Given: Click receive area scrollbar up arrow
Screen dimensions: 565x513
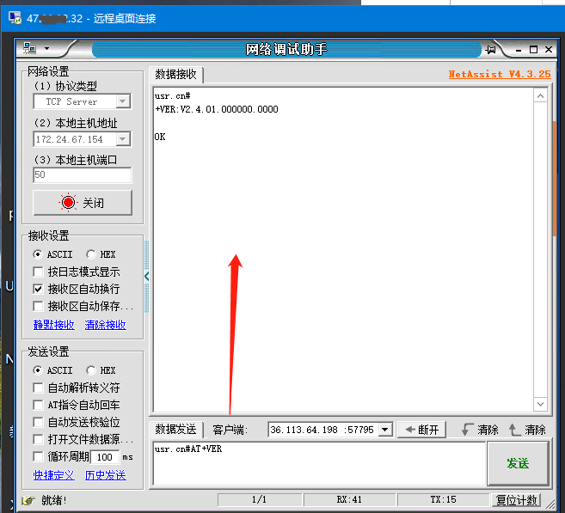Looking at the screenshot, I should (x=541, y=95).
